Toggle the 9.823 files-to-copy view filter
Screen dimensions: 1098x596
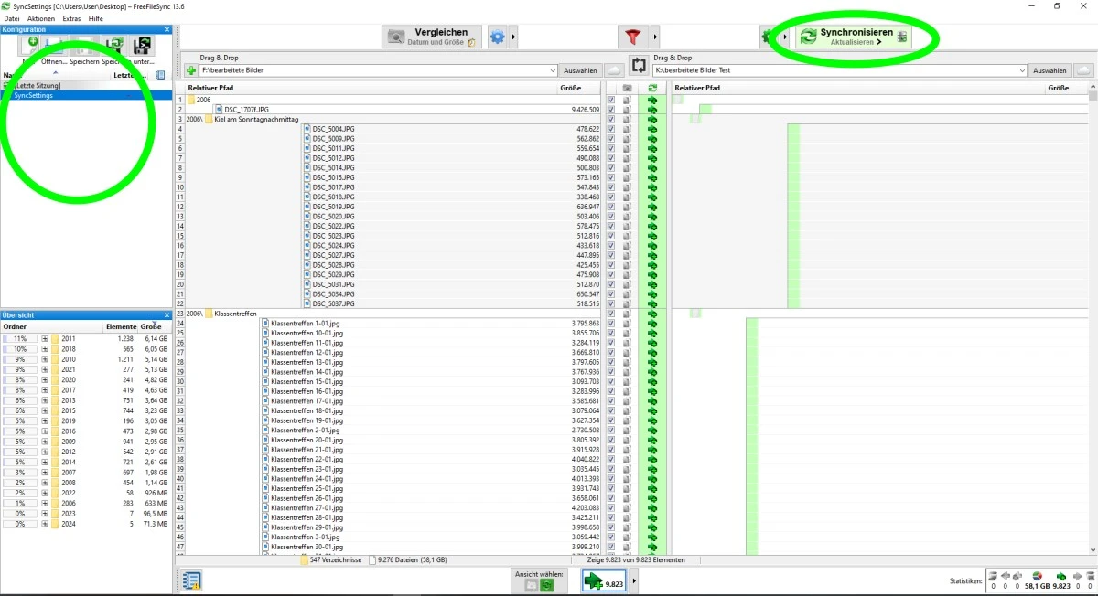point(605,581)
